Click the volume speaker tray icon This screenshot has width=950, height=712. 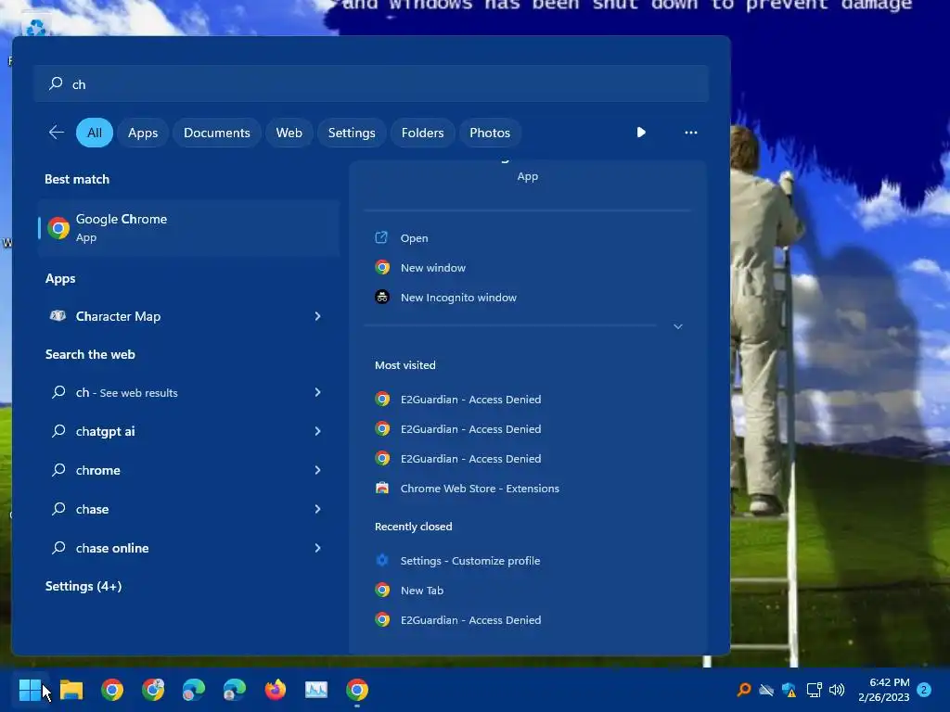click(x=837, y=690)
